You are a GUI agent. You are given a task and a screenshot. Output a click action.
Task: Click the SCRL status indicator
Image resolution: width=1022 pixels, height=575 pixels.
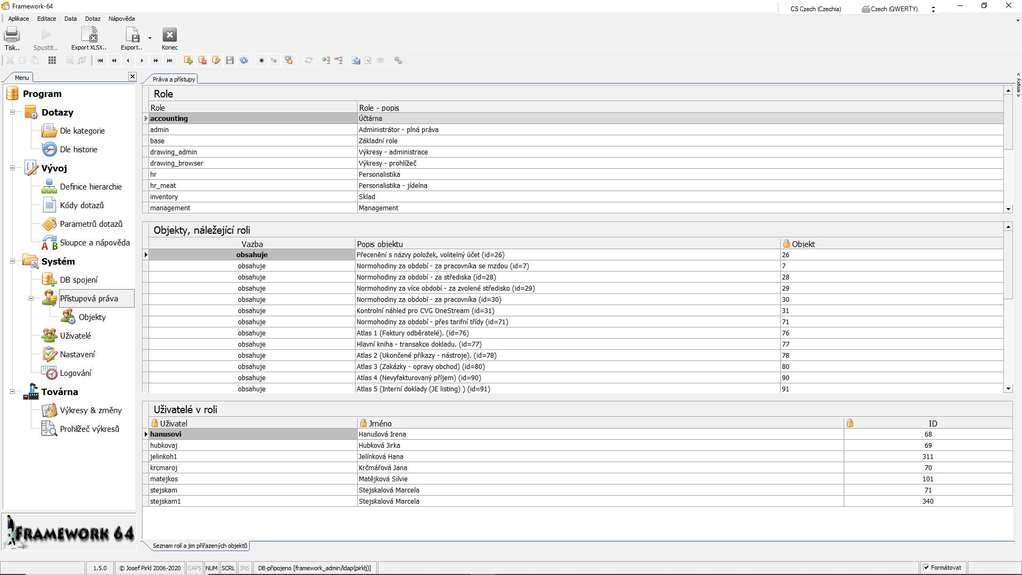coord(228,568)
